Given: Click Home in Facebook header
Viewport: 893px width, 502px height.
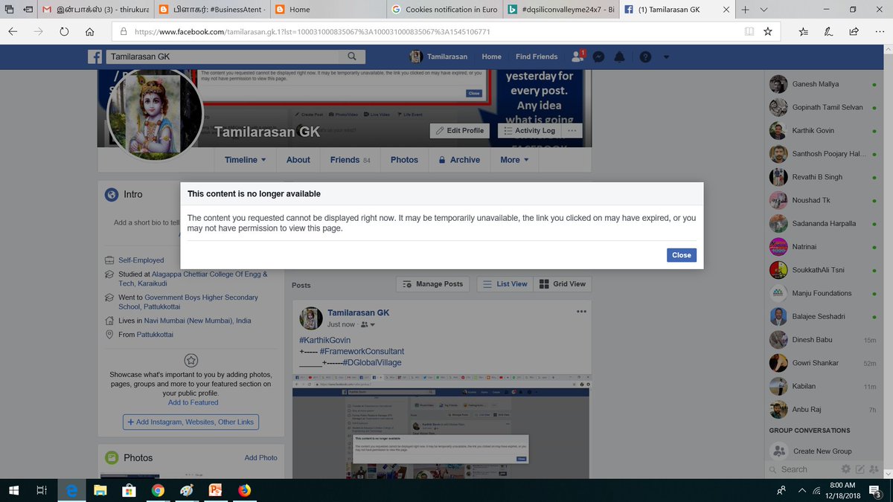Looking at the screenshot, I should pyautogui.click(x=491, y=57).
